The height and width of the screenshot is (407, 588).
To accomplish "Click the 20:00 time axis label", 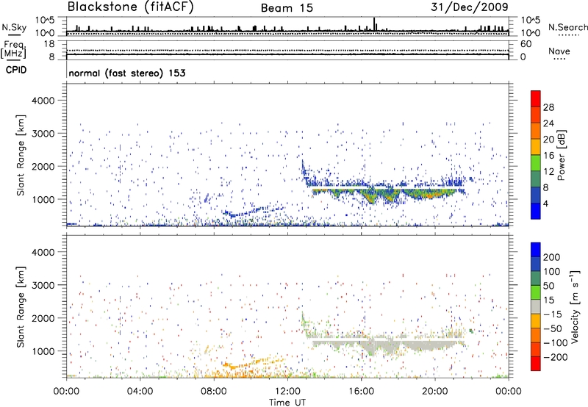I will (435, 392).
